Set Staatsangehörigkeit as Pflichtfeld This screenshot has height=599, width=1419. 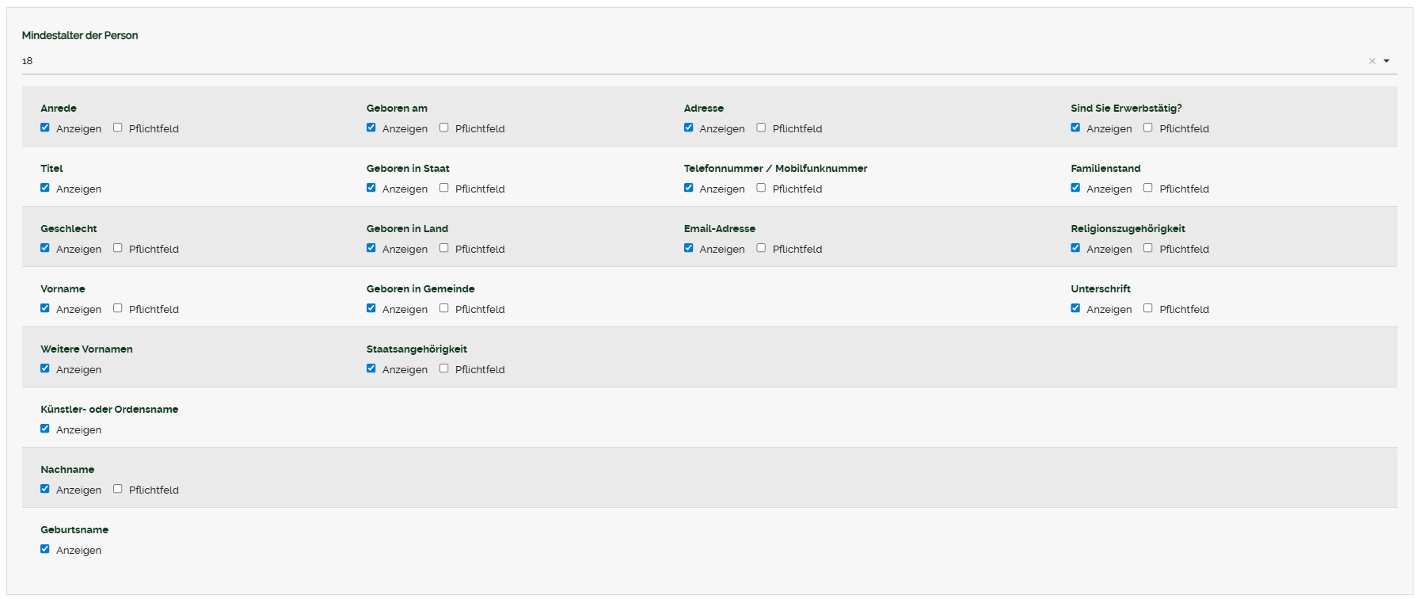444,368
